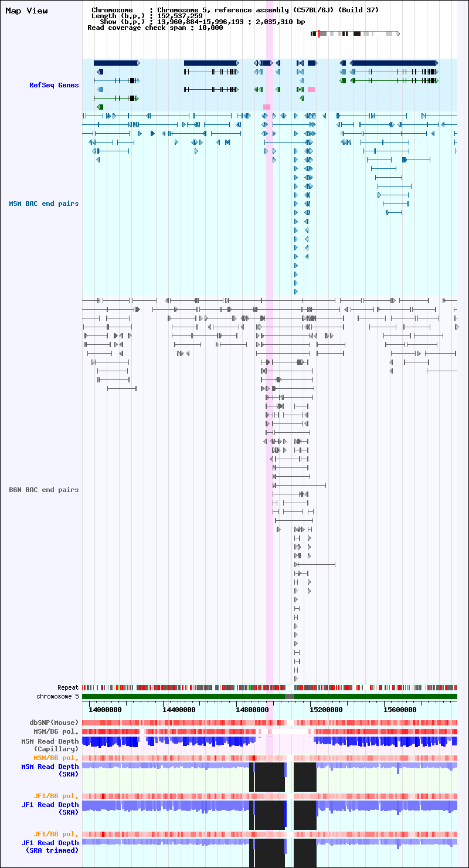The width and height of the screenshot is (469, 868).
Task: Click the 14400000 axis position label
Action: [x=179, y=710]
